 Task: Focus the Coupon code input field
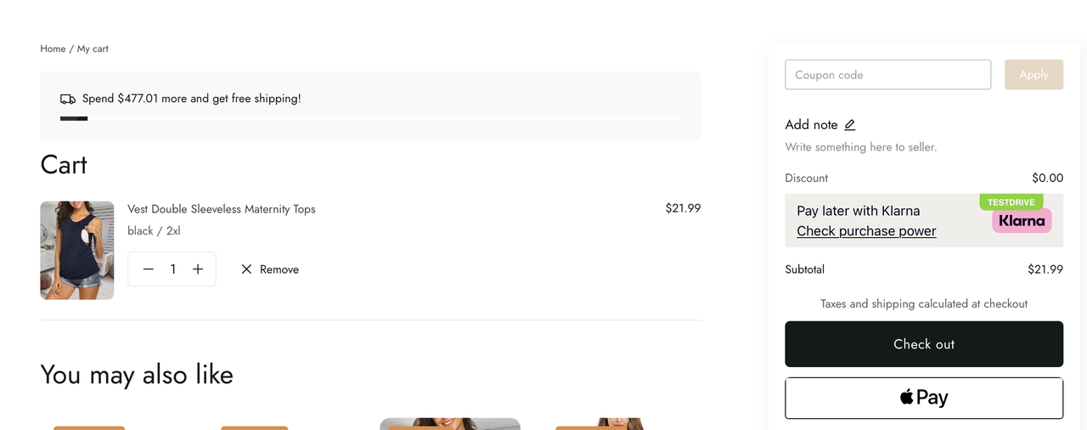(x=887, y=75)
